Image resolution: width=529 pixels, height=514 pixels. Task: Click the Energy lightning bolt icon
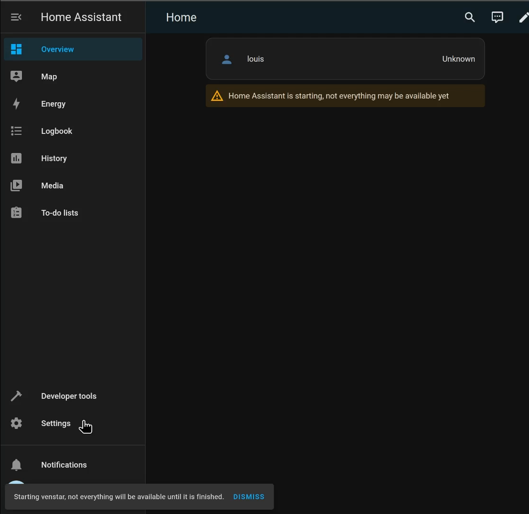point(16,104)
